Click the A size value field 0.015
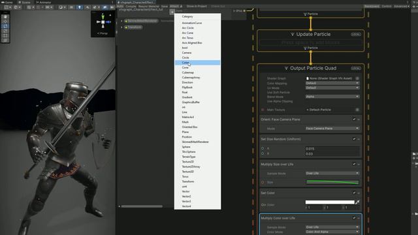The width and height of the screenshot is (418, 235). [x=332, y=149]
